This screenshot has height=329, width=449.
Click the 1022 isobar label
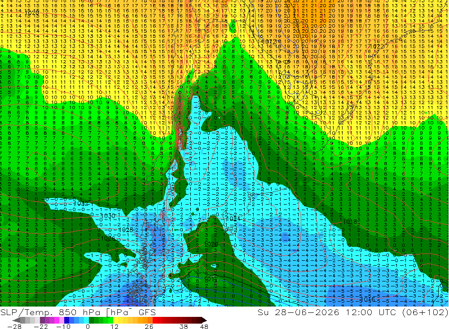pos(377,46)
